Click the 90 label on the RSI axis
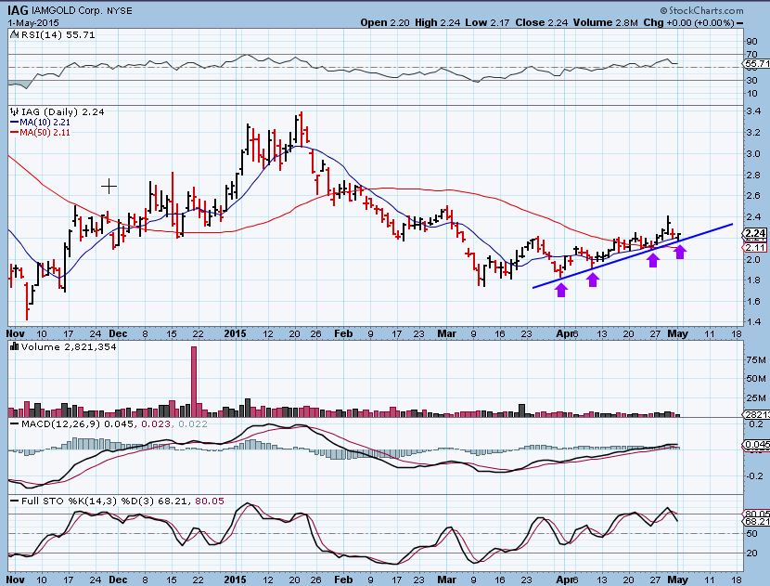 (751, 41)
